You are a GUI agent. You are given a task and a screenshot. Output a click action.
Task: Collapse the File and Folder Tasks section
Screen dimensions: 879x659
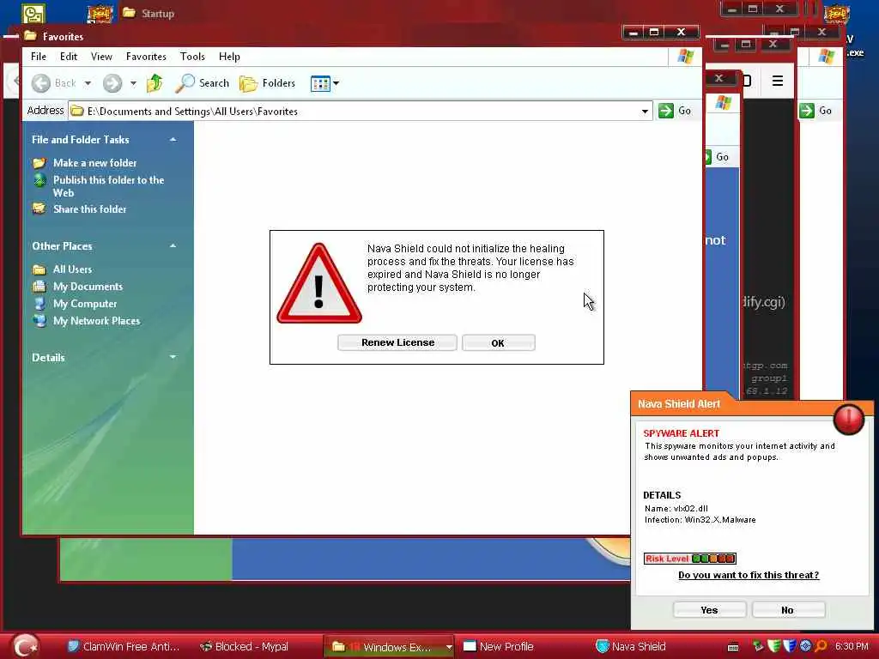(173, 140)
